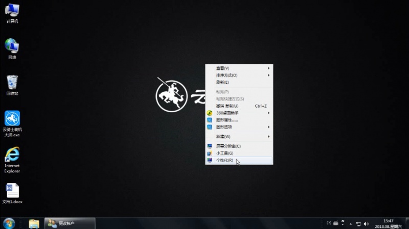Image resolution: width=409 pixels, height=229 pixels.
Task: Choose 屏幕分辨率(C) in context menu
Action: coord(239,146)
